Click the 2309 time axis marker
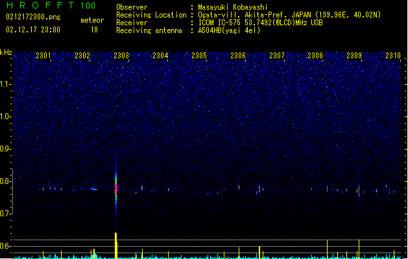This screenshot has width=408, height=259. 354,55
